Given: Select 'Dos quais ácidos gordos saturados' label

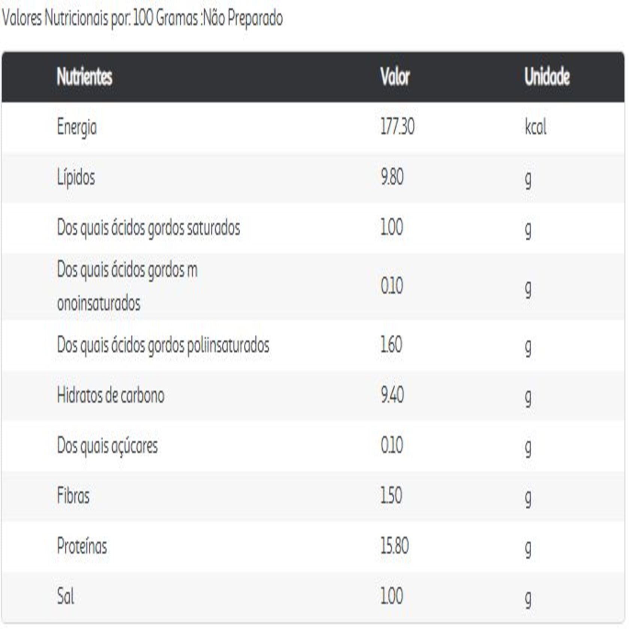Looking at the screenshot, I should point(148,228).
